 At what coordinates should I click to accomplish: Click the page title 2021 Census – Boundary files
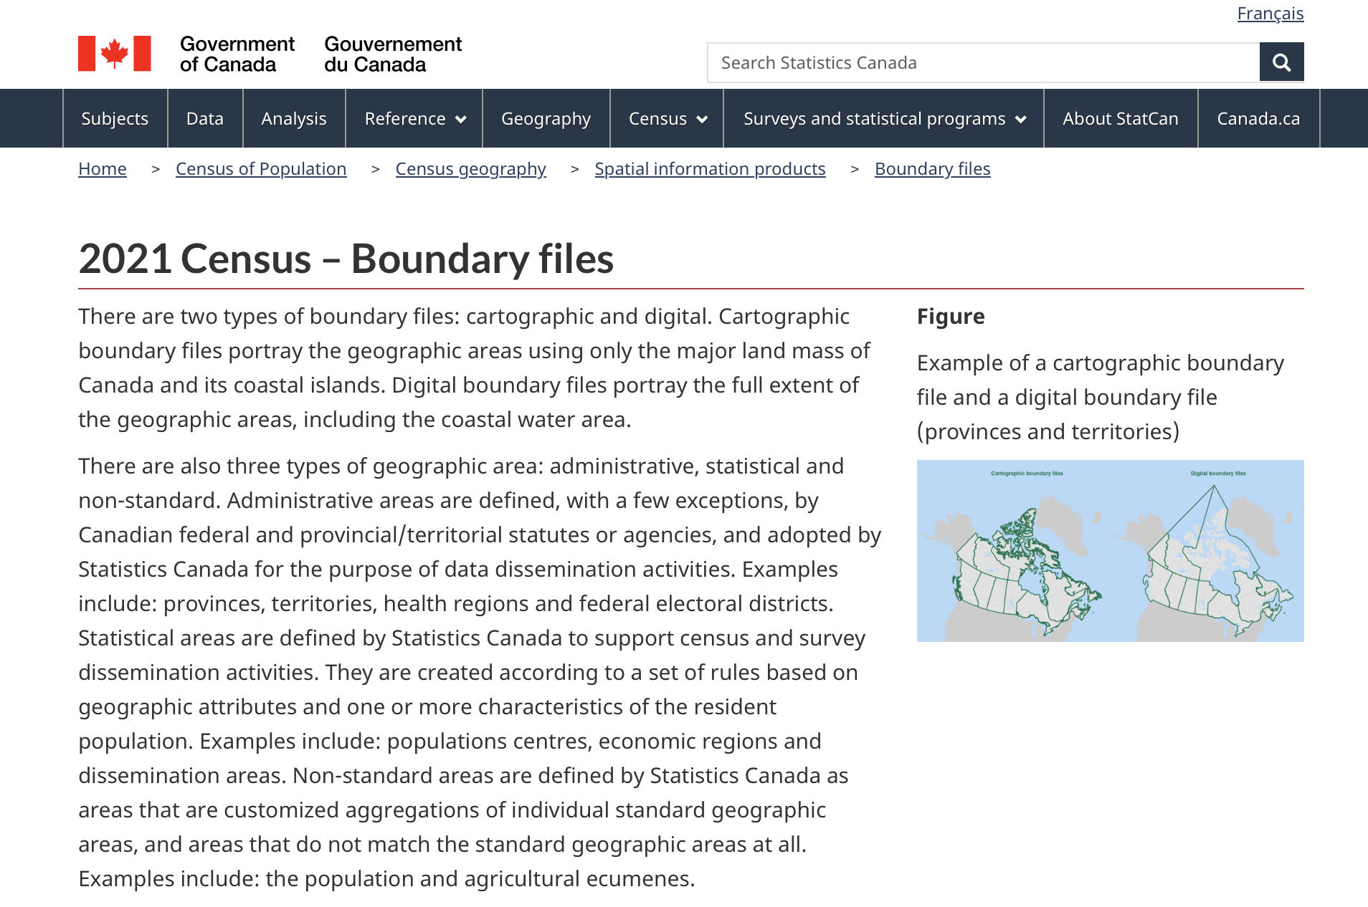pyautogui.click(x=346, y=259)
